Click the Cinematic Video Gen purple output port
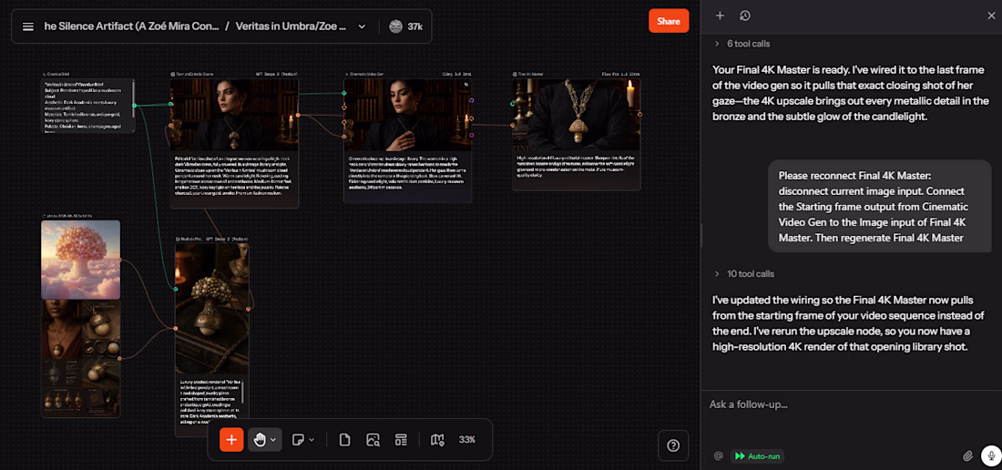Viewport: 1002px width, 470px height. coord(472,100)
